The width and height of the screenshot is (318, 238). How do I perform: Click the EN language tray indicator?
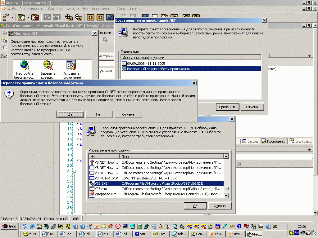(297, 233)
